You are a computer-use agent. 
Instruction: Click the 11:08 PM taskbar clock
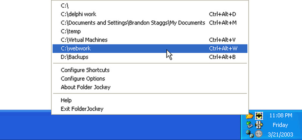(280, 116)
